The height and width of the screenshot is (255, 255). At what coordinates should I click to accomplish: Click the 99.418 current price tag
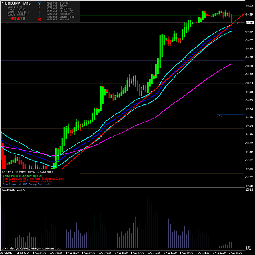point(250,22)
